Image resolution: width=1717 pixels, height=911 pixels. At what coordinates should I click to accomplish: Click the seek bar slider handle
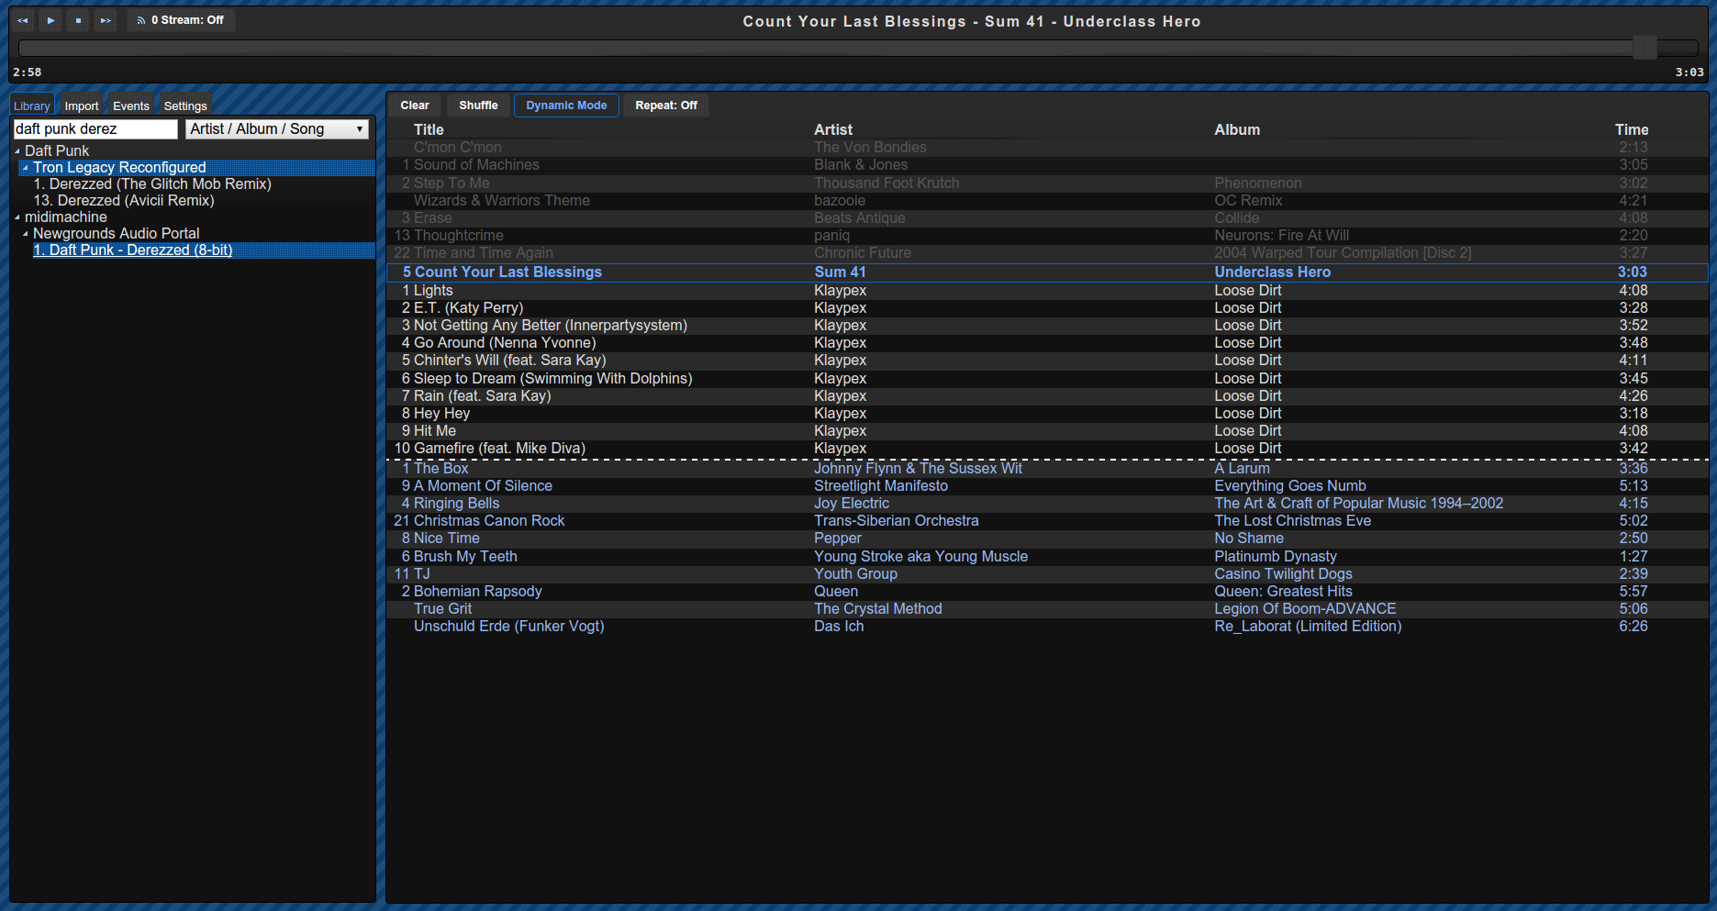[x=1645, y=48]
